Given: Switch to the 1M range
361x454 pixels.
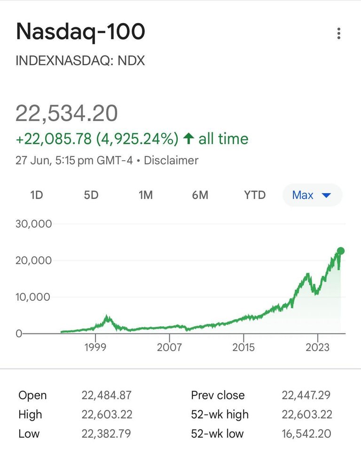Looking at the screenshot, I should [x=145, y=195].
